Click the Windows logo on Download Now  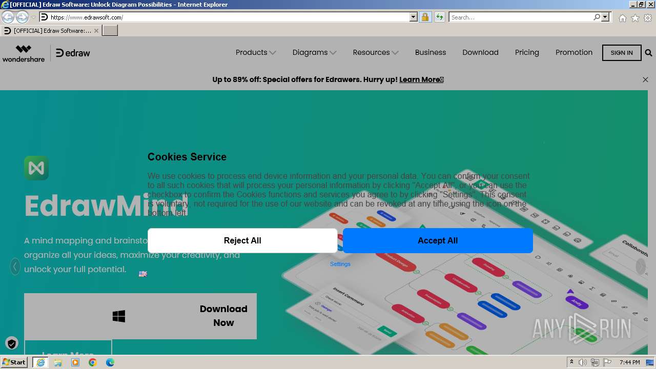119,316
